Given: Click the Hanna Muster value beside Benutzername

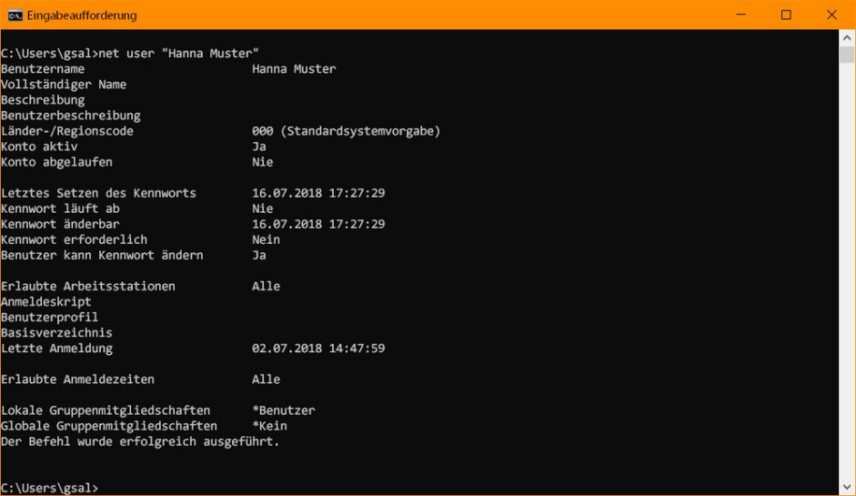Looking at the screenshot, I should pyautogui.click(x=294, y=69).
